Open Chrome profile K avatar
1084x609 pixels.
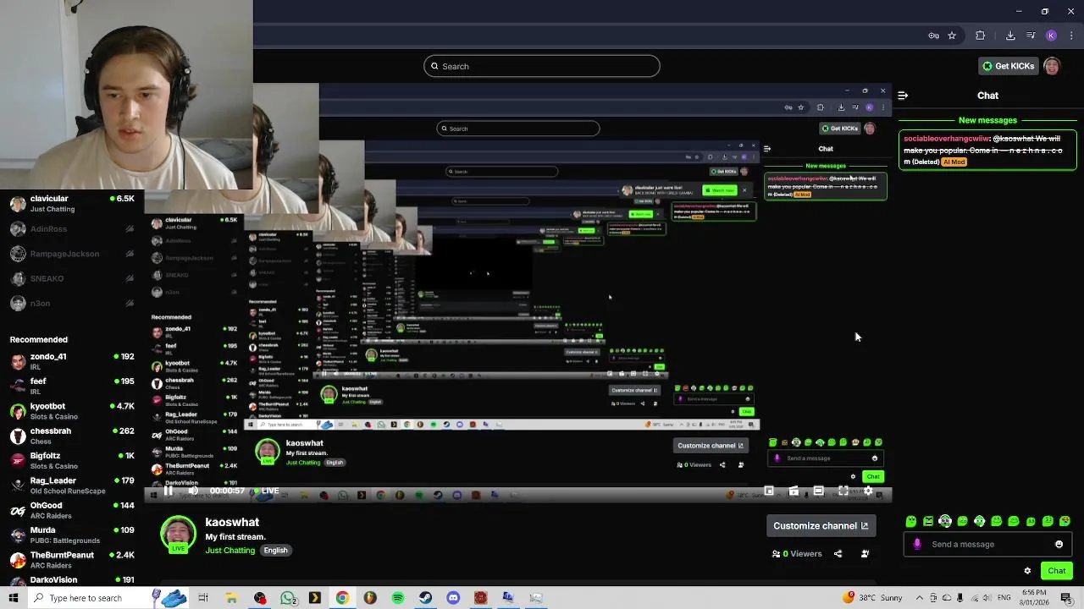[1051, 36]
